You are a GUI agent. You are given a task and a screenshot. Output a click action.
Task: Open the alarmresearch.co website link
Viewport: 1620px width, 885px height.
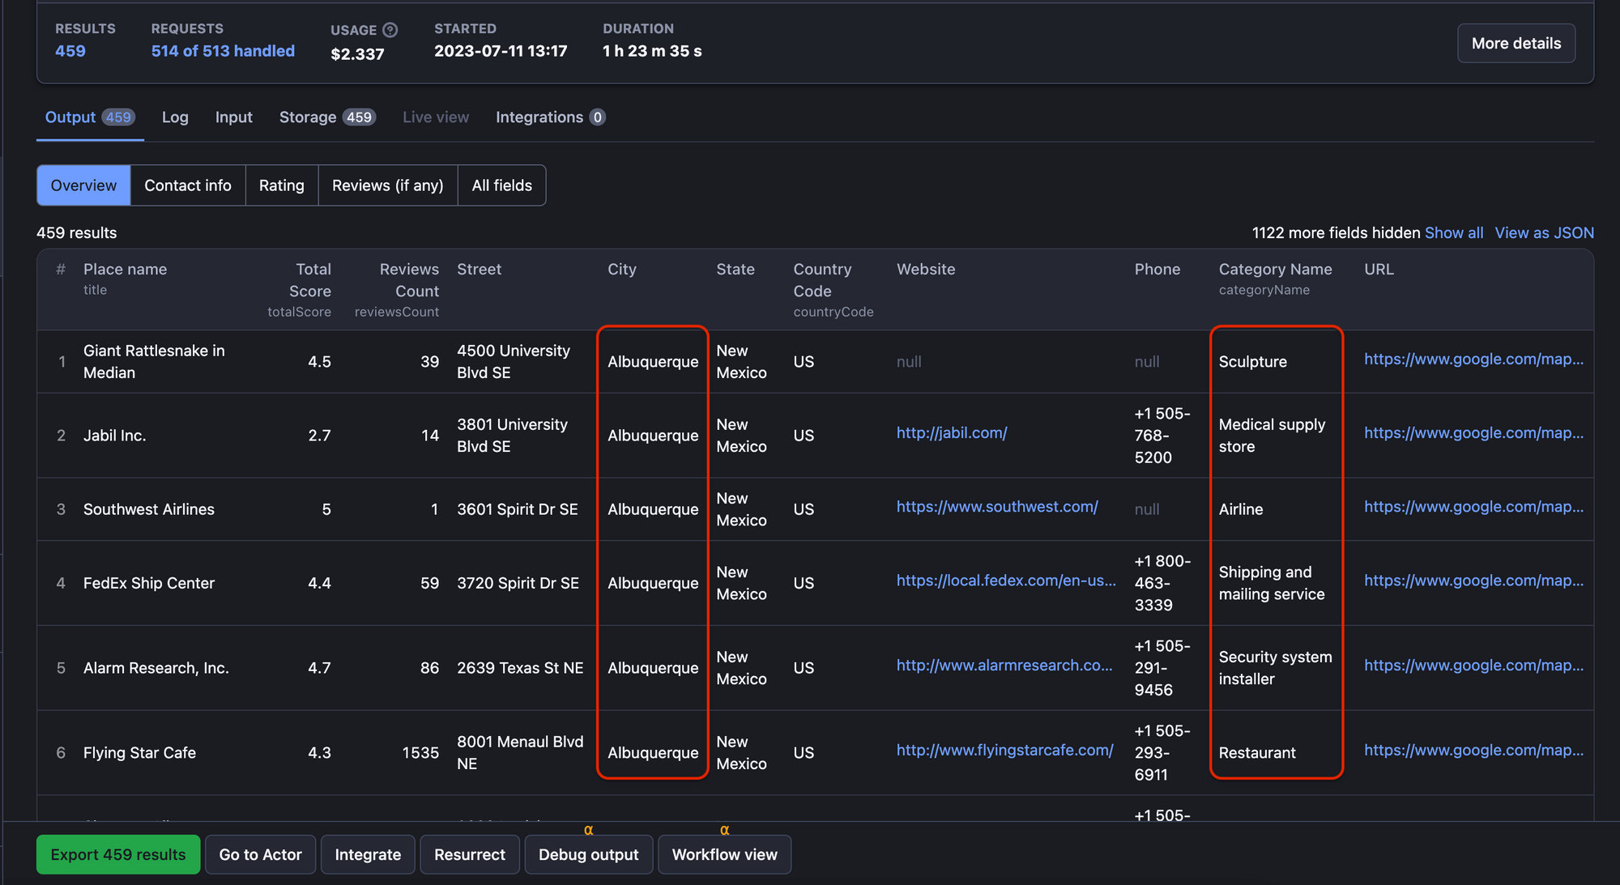pos(1004,666)
